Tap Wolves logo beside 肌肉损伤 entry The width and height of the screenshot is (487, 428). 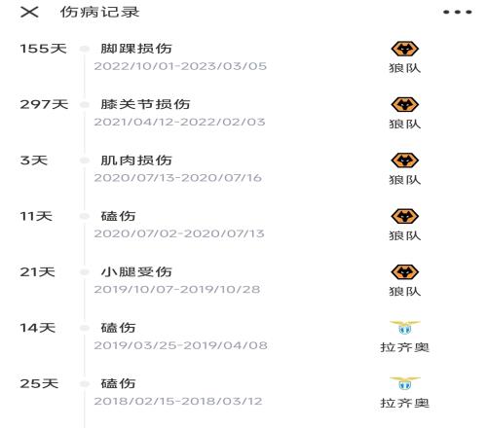click(404, 160)
